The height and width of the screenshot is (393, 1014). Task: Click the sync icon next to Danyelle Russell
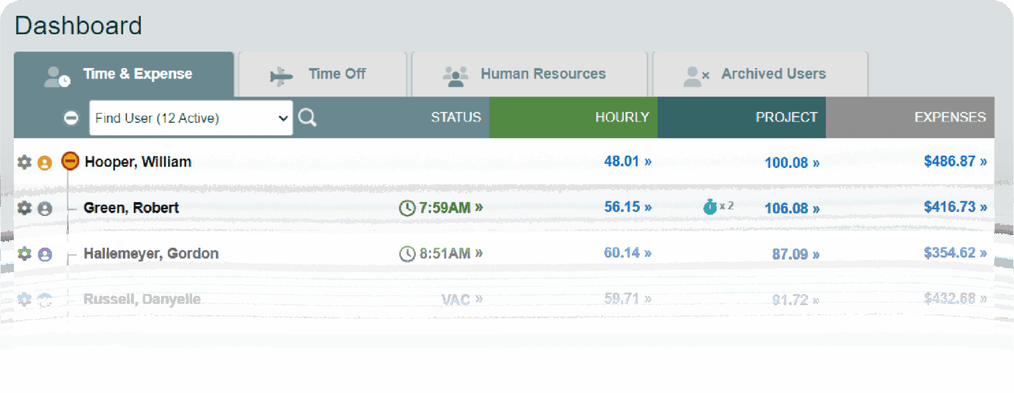(x=44, y=299)
